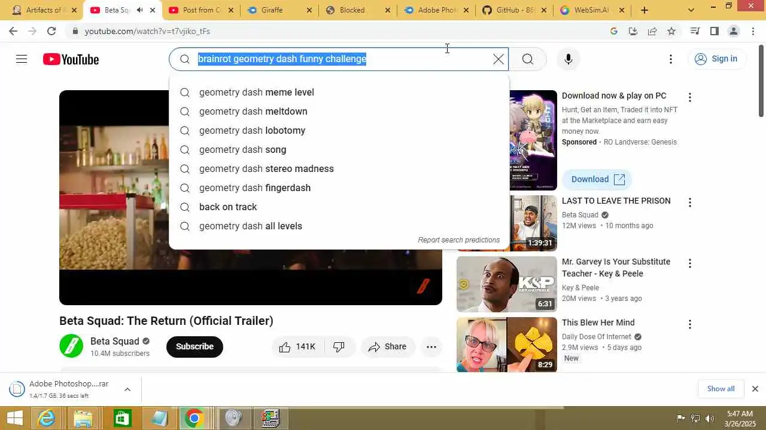Switch to the Post from YouTube tab
The width and height of the screenshot is (766, 430).
click(x=200, y=10)
